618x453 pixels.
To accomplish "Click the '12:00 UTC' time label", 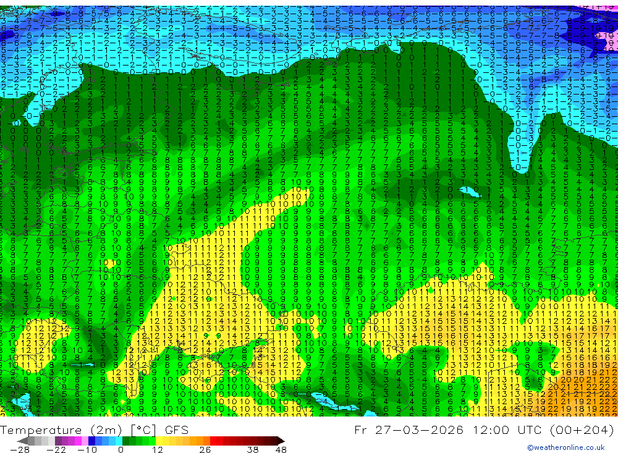I will [507, 430].
